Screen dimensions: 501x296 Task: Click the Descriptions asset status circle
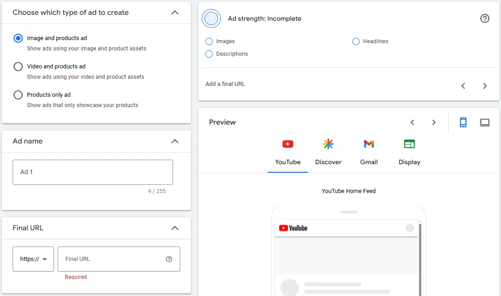[209, 54]
